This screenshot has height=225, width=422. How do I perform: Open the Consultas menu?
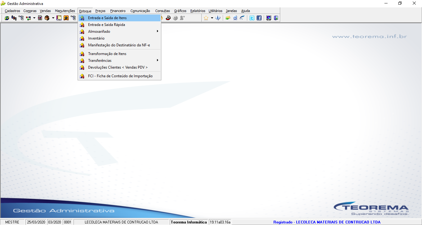coord(163,11)
